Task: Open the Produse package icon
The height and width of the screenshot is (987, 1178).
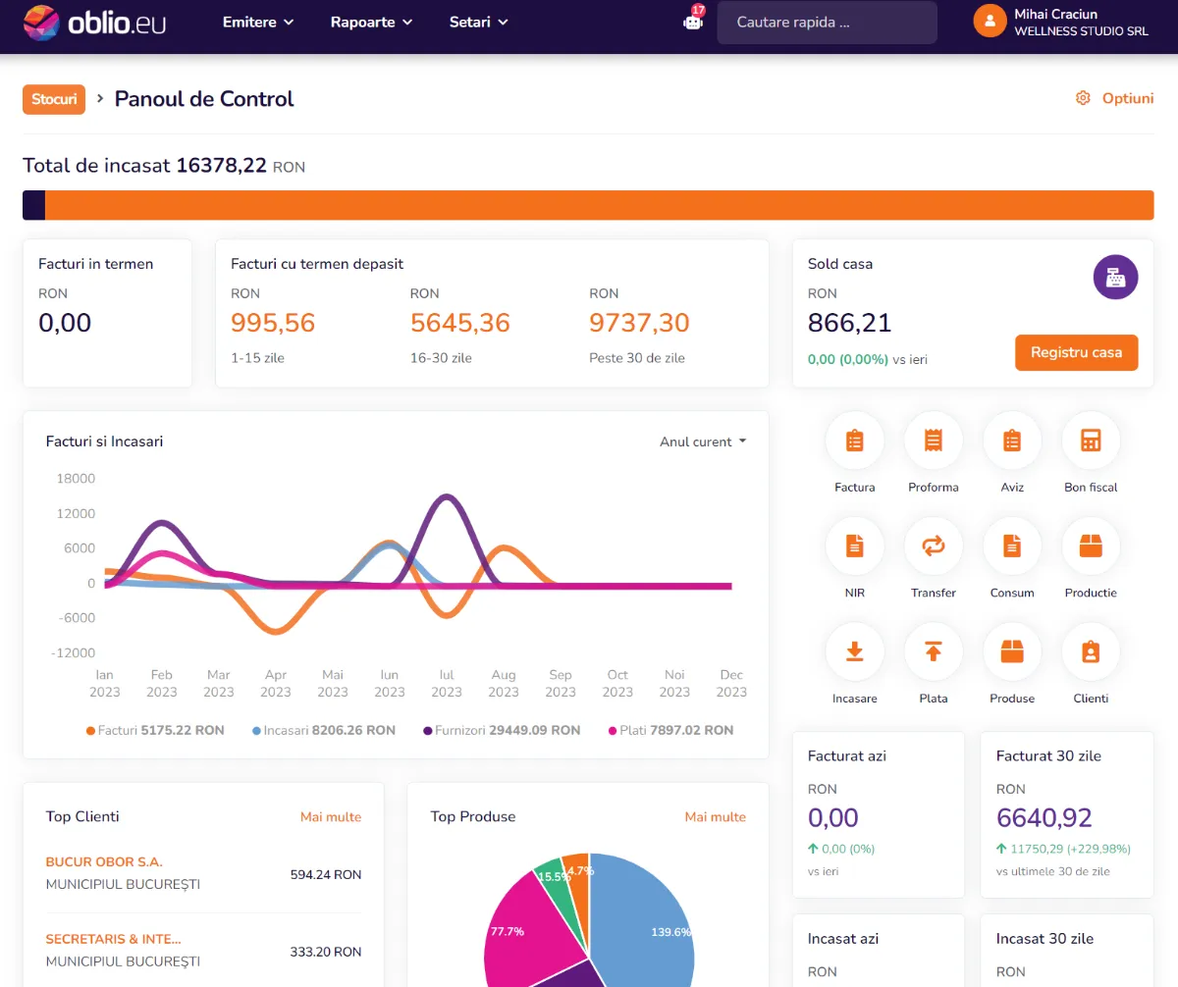Action: click(x=1012, y=652)
